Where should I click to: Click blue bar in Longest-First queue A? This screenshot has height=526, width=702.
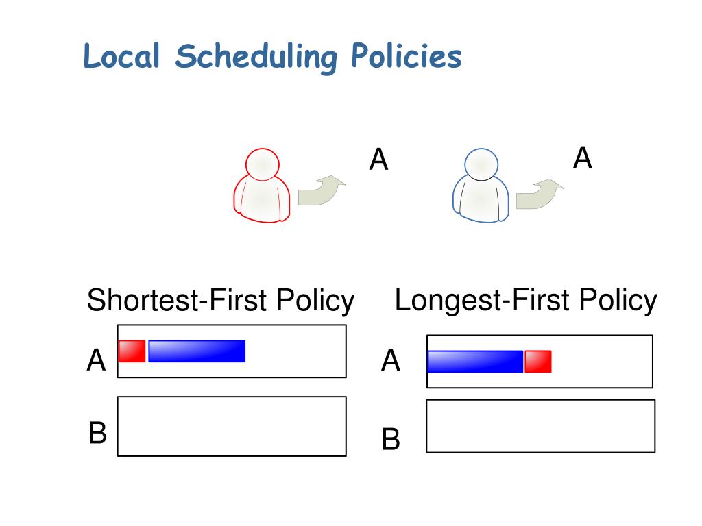[x=476, y=362]
